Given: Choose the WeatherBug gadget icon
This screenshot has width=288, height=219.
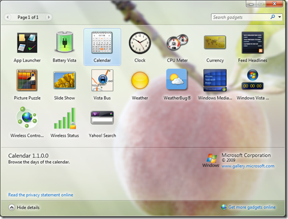Looking at the screenshot, I should 177,80.
